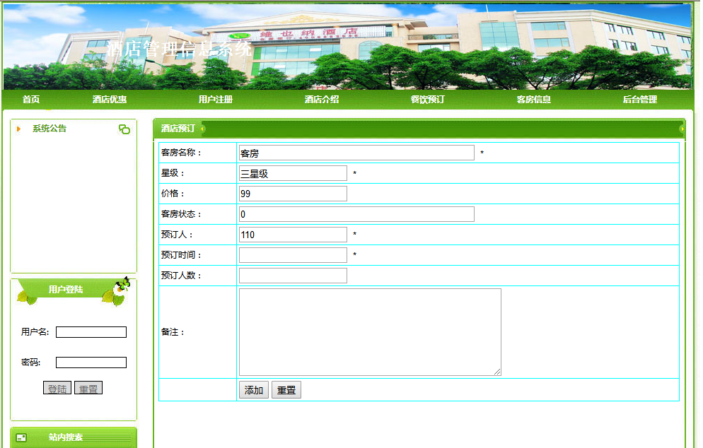Open 后台管理 in navigation bar
Screen dimensions: 703x448
(640, 100)
